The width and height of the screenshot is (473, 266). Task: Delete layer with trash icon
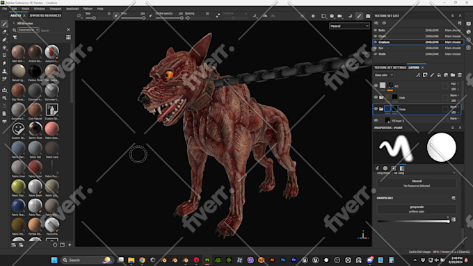click(460, 75)
